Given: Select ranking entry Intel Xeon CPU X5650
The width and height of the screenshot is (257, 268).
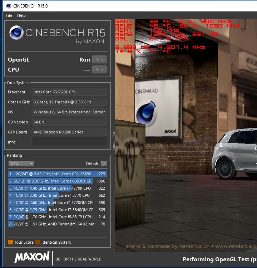Looking at the screenshot, I should tap(58, 174).
